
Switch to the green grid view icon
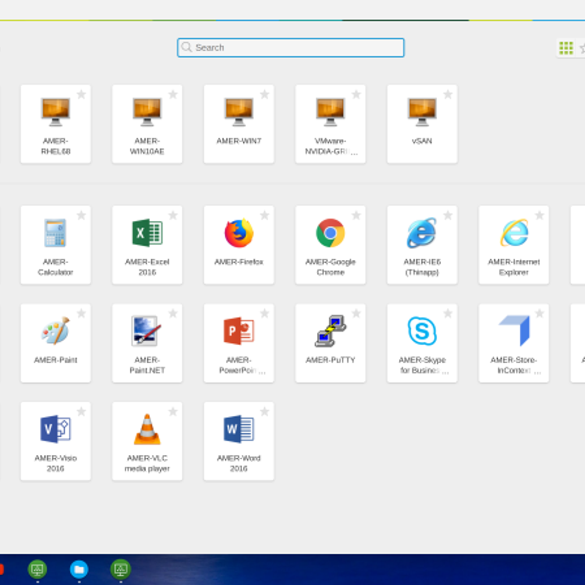[566, 48]
